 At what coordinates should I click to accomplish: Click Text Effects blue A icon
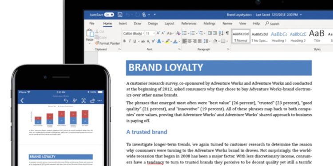(159, 41)
